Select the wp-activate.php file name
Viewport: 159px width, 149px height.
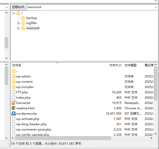(27, 119)
